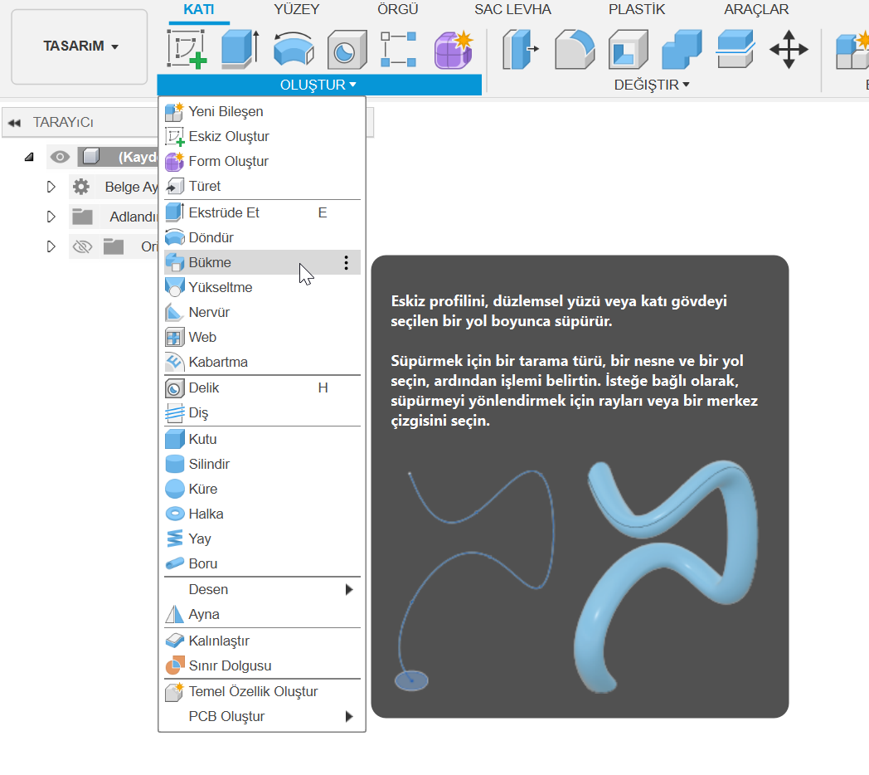
Task: Show the hidden Origin folder via eye icon
Action: coord(81,246)
